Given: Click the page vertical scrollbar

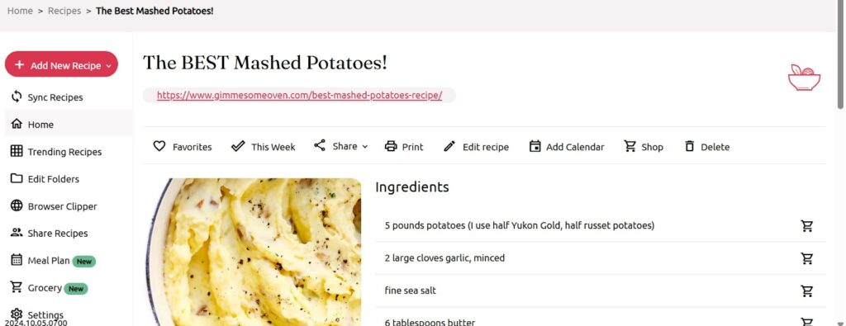Looking at the screenshot, I should click(840, 54).
